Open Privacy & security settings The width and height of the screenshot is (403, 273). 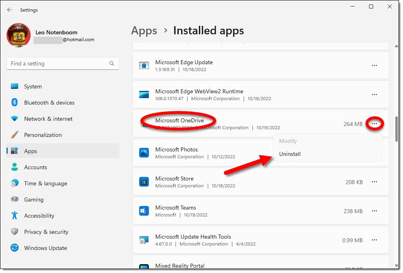[x=63, y=232]
